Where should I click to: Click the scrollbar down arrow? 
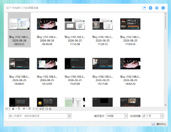[165, 105]
